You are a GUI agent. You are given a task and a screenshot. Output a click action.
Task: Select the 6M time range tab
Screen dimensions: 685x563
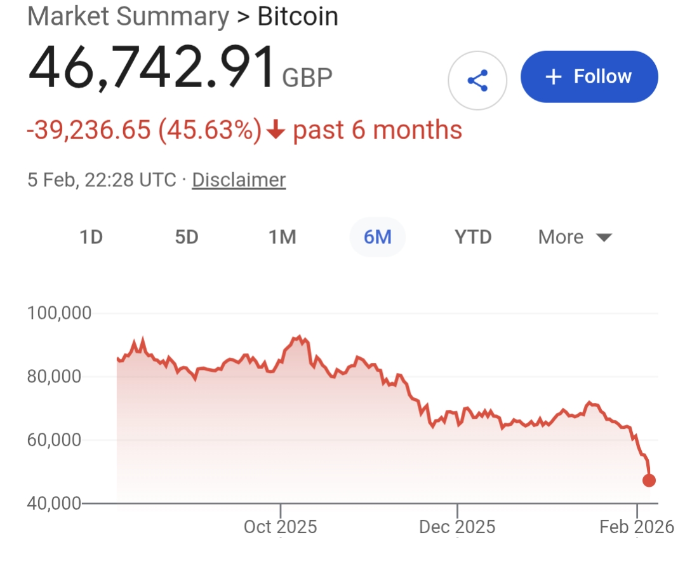coord(377,238)
